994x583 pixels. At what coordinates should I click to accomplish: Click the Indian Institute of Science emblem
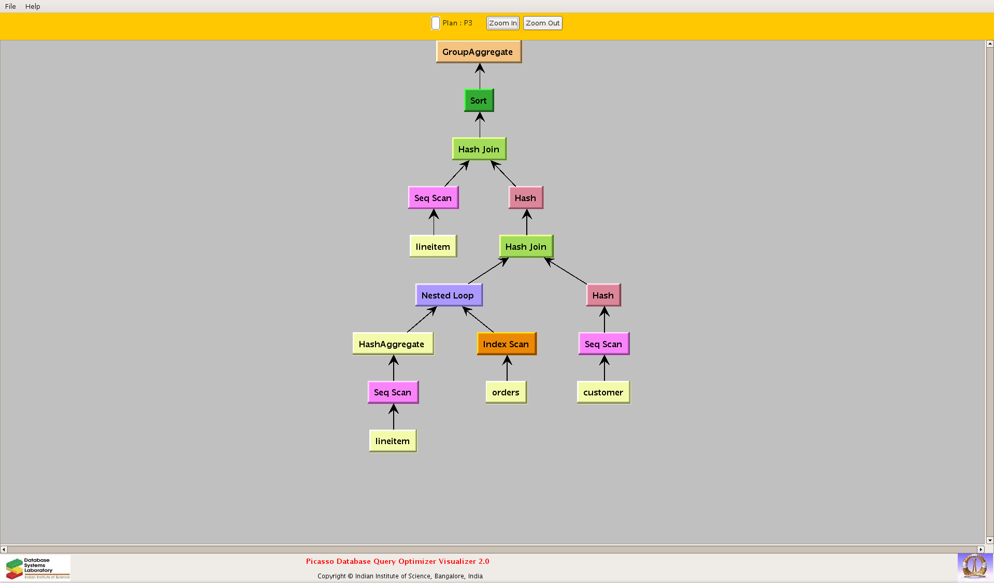(x=974, y=566)
